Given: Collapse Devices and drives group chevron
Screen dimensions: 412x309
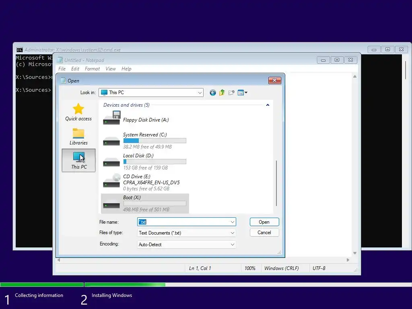Looking at the screenshot, I should [x=268, y=105].
